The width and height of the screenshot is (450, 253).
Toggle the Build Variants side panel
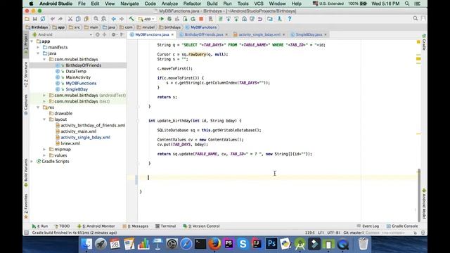(x=26, y=173)
